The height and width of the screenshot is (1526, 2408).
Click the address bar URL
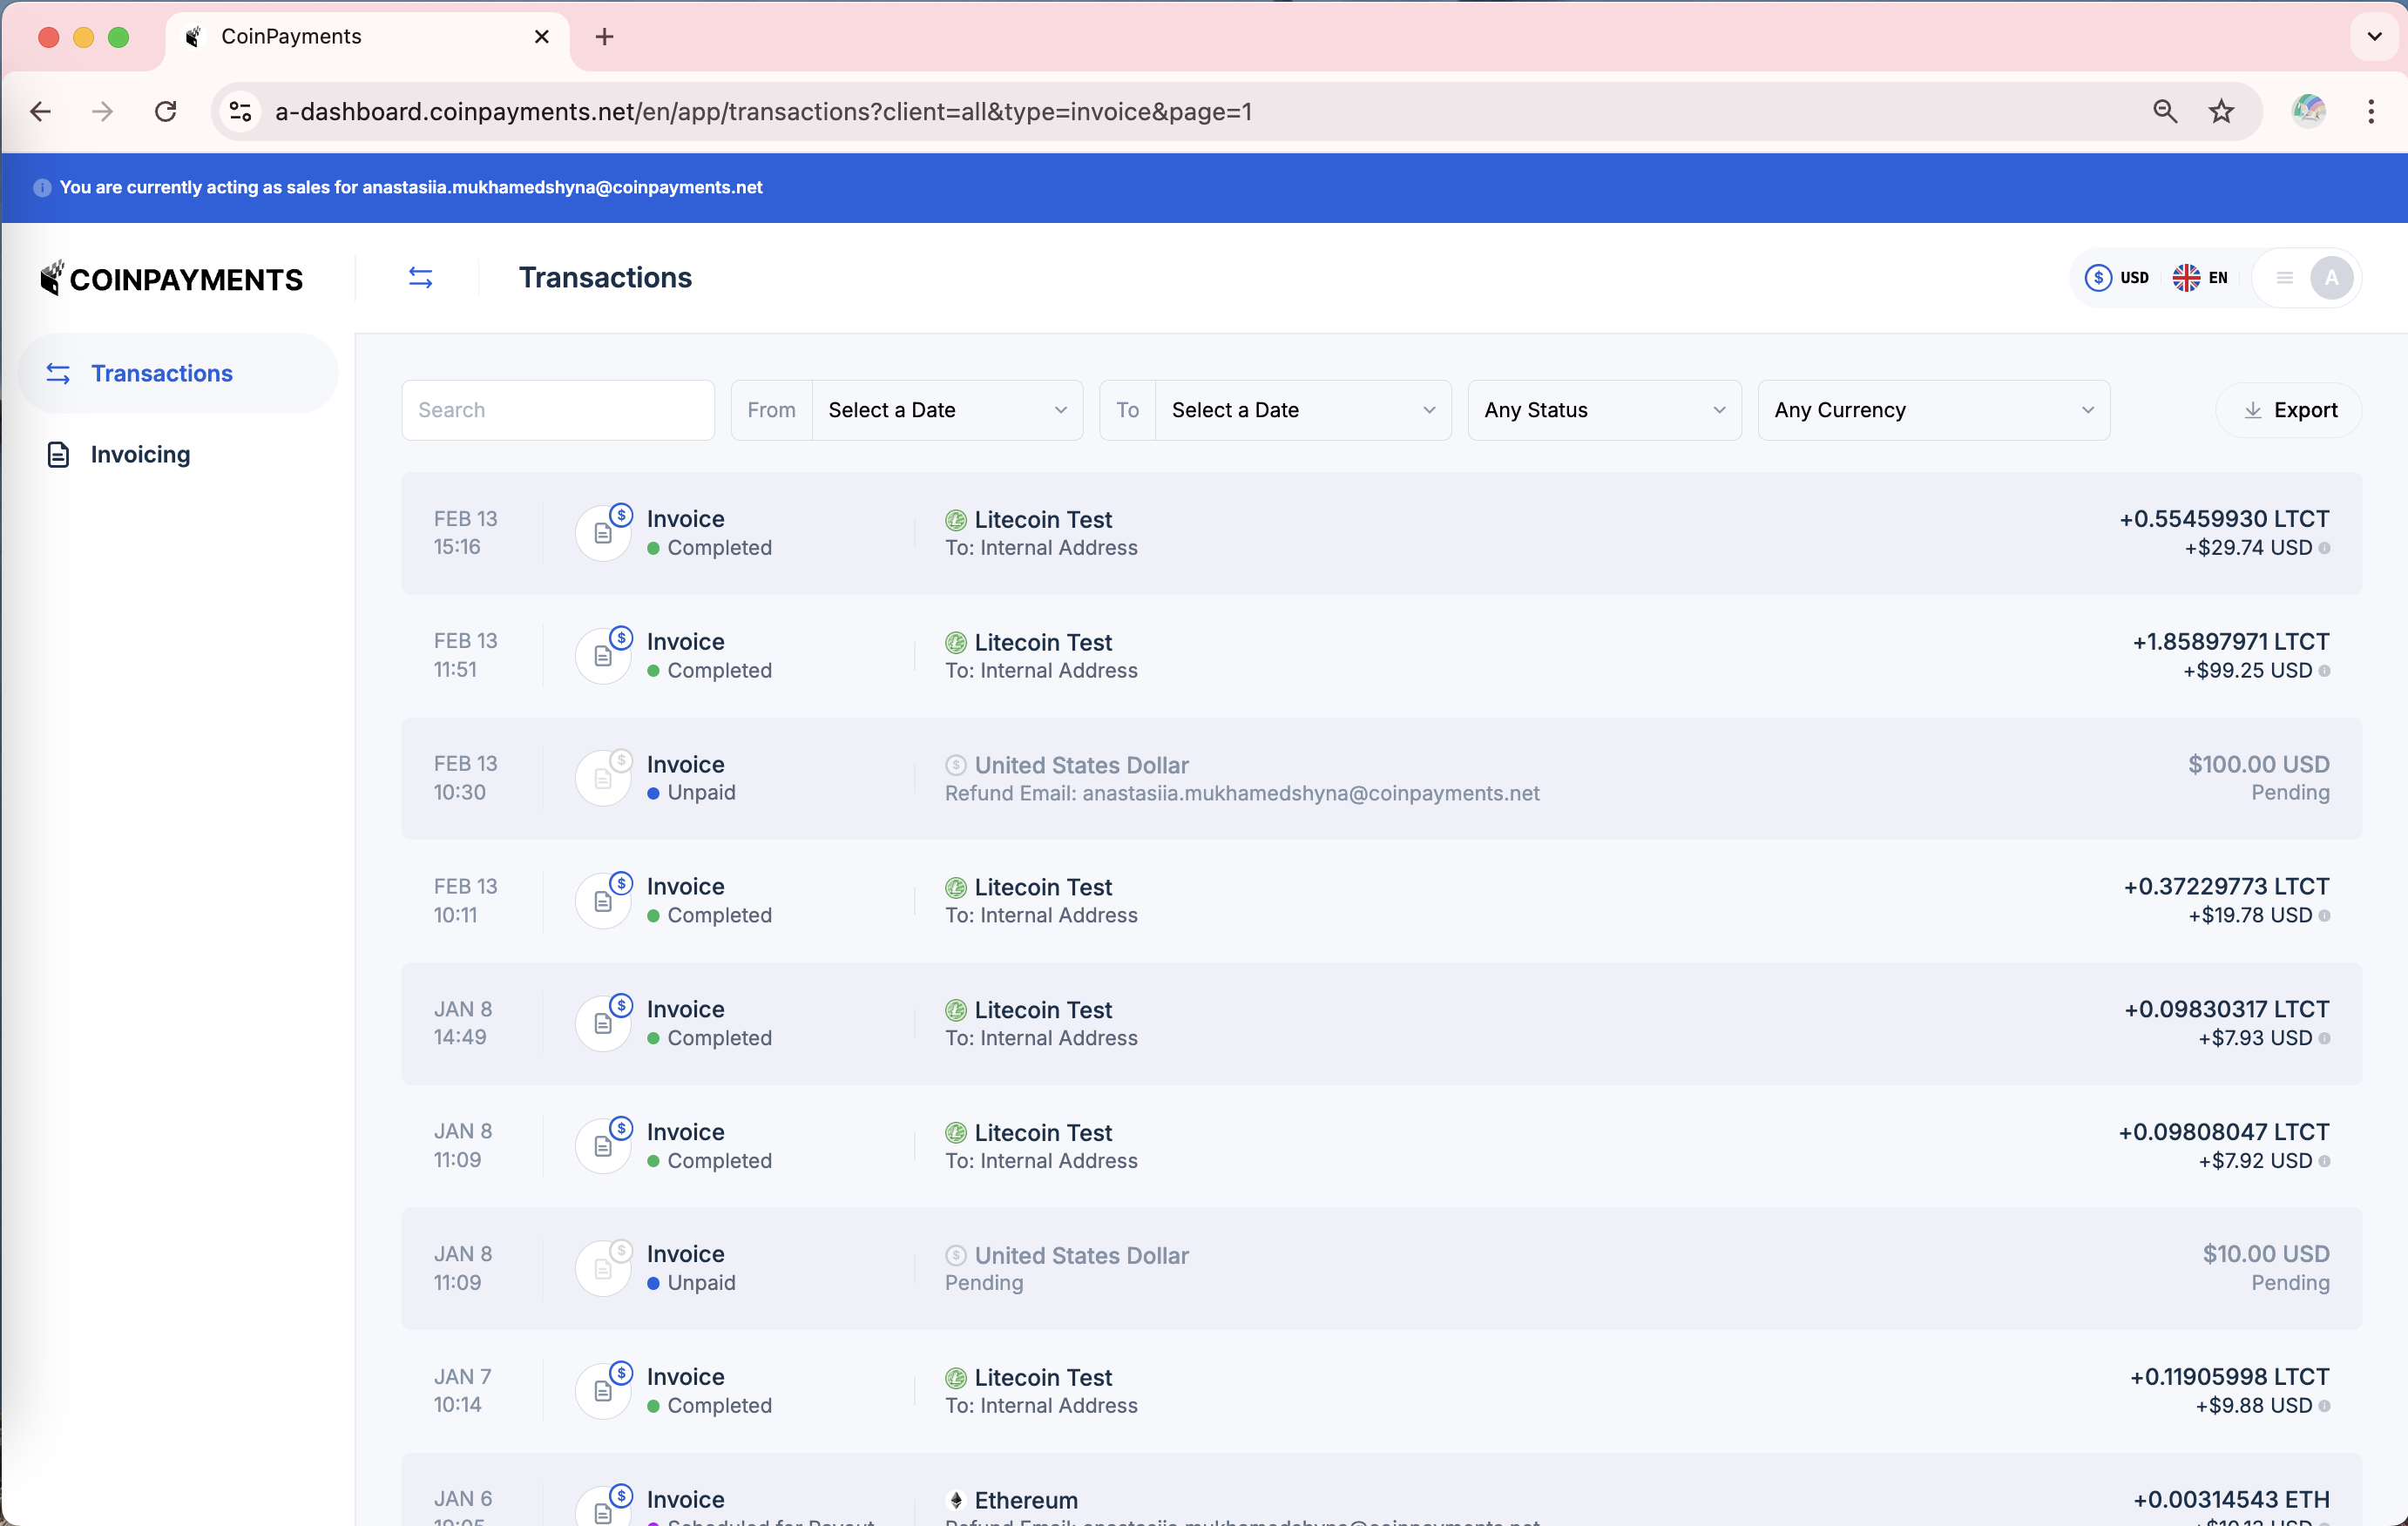tap(763, 111)
